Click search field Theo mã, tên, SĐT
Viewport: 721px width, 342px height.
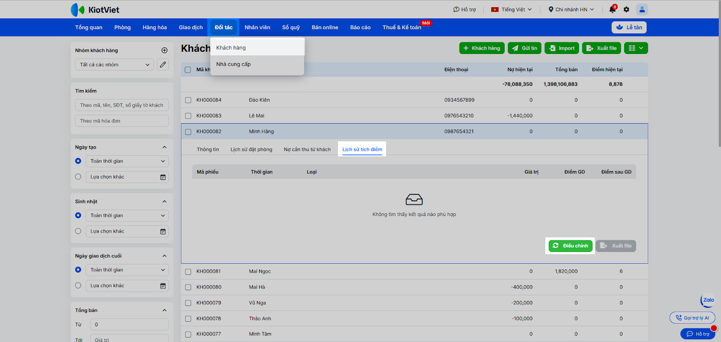(122, 105)
